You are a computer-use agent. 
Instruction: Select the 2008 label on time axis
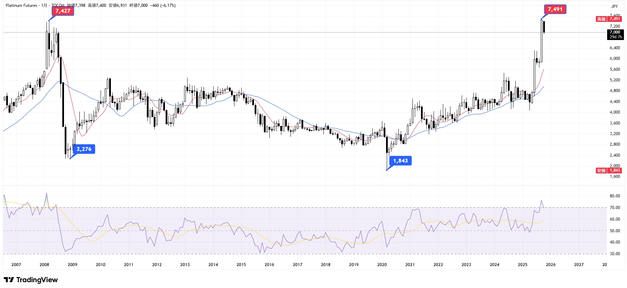[44, 265]
